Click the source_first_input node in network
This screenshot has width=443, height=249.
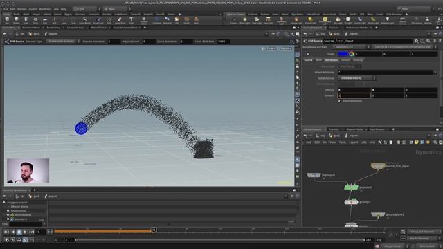point(378,166)
